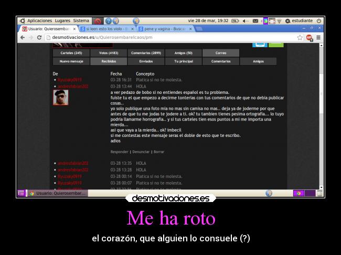Screen dimensions: 341x255
Task: Launch the globe browser icon beside the help icon
Action: (116, 21)
